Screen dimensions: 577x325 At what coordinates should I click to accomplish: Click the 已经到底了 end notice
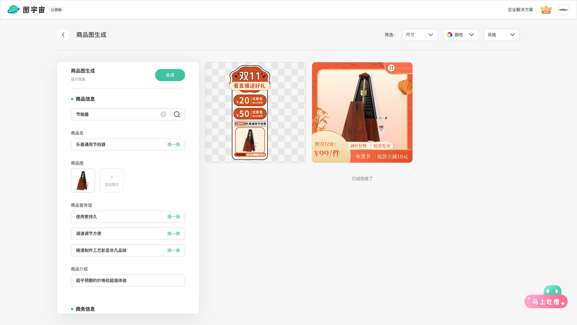362,179
